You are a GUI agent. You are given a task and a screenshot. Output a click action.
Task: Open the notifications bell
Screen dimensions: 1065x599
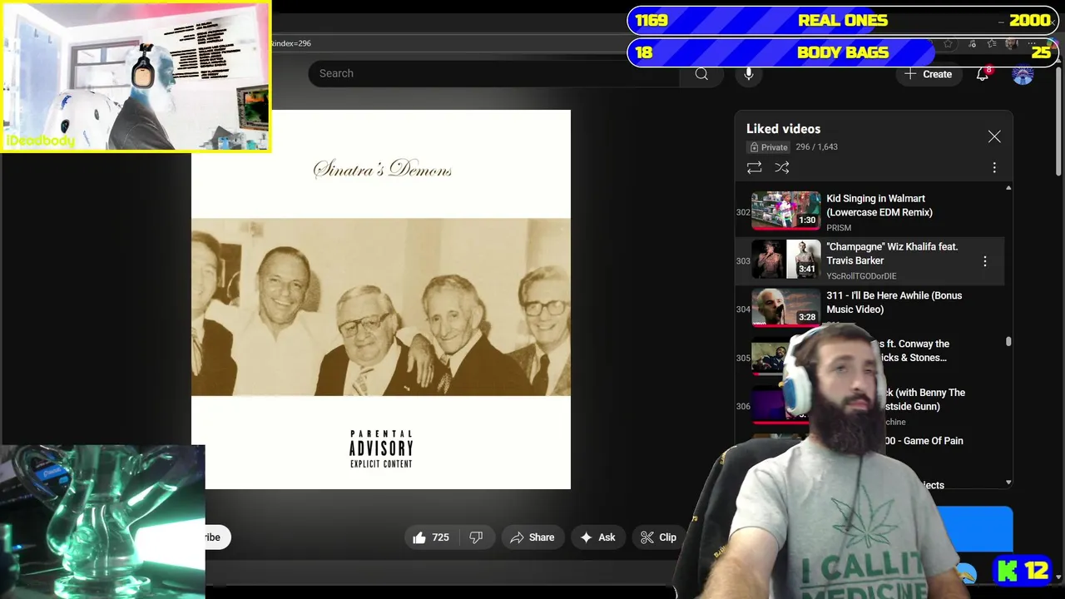pyautogui.click(x=982, y=74)
